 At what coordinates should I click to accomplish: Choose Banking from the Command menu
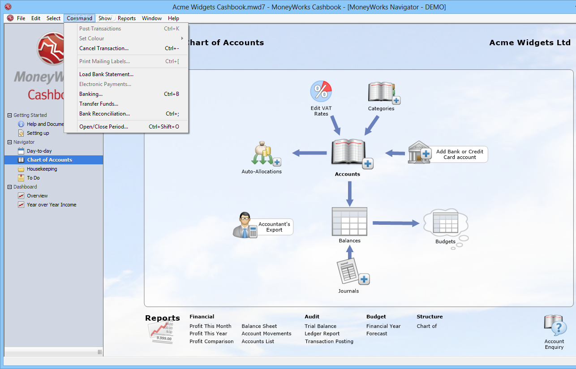(x=126, y=94)
